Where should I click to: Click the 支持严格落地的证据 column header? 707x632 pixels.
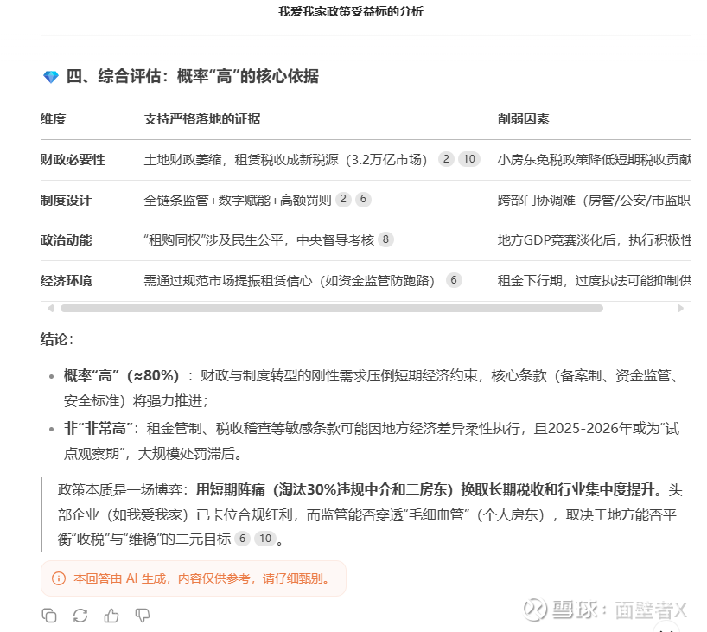(202, 119)
